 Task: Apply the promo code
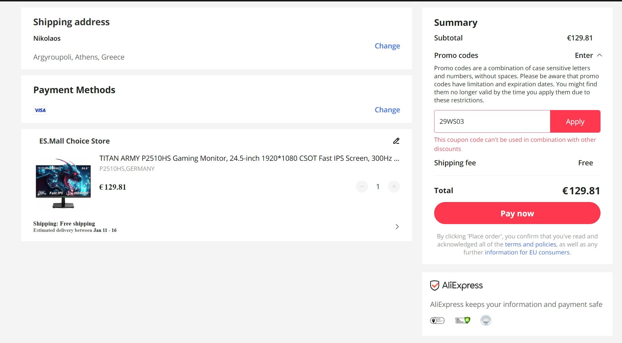point(575,121)
